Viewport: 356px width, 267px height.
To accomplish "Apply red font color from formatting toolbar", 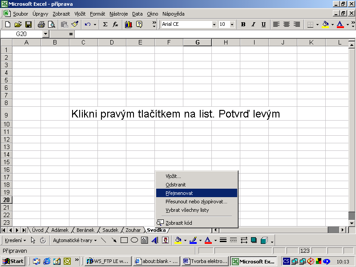I will (x=340, y=24).
